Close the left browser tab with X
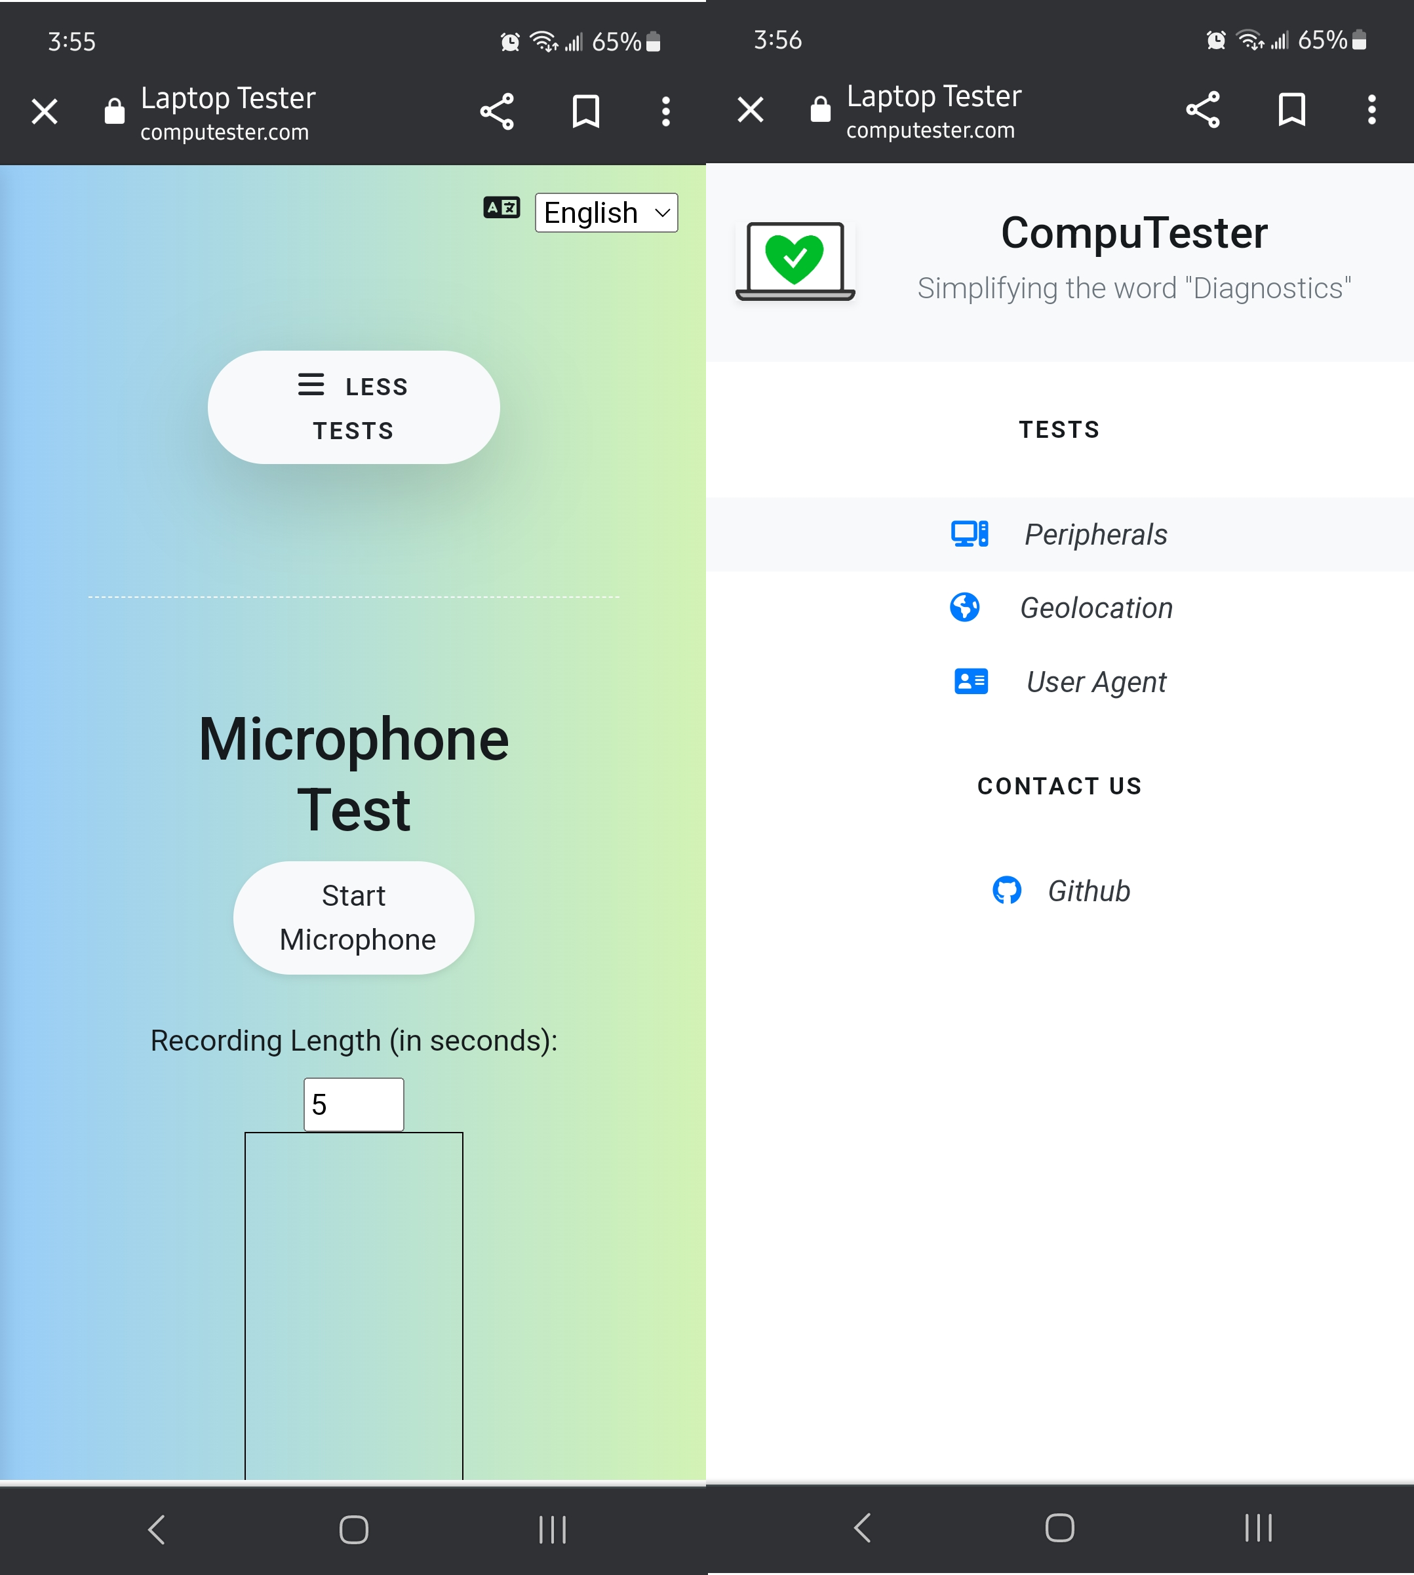Viewport: 1414px width, 1575px height. pos(45,112)
